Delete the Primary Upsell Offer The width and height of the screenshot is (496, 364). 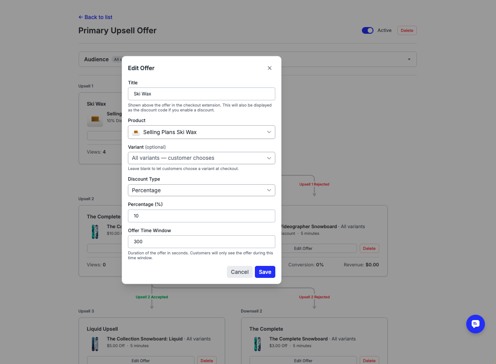click(x=407, y=31)
